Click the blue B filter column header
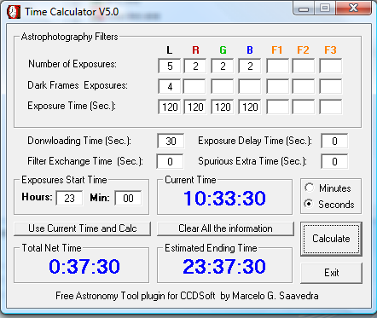Screen dimensions: 377x318 click(x=250, y=50)
